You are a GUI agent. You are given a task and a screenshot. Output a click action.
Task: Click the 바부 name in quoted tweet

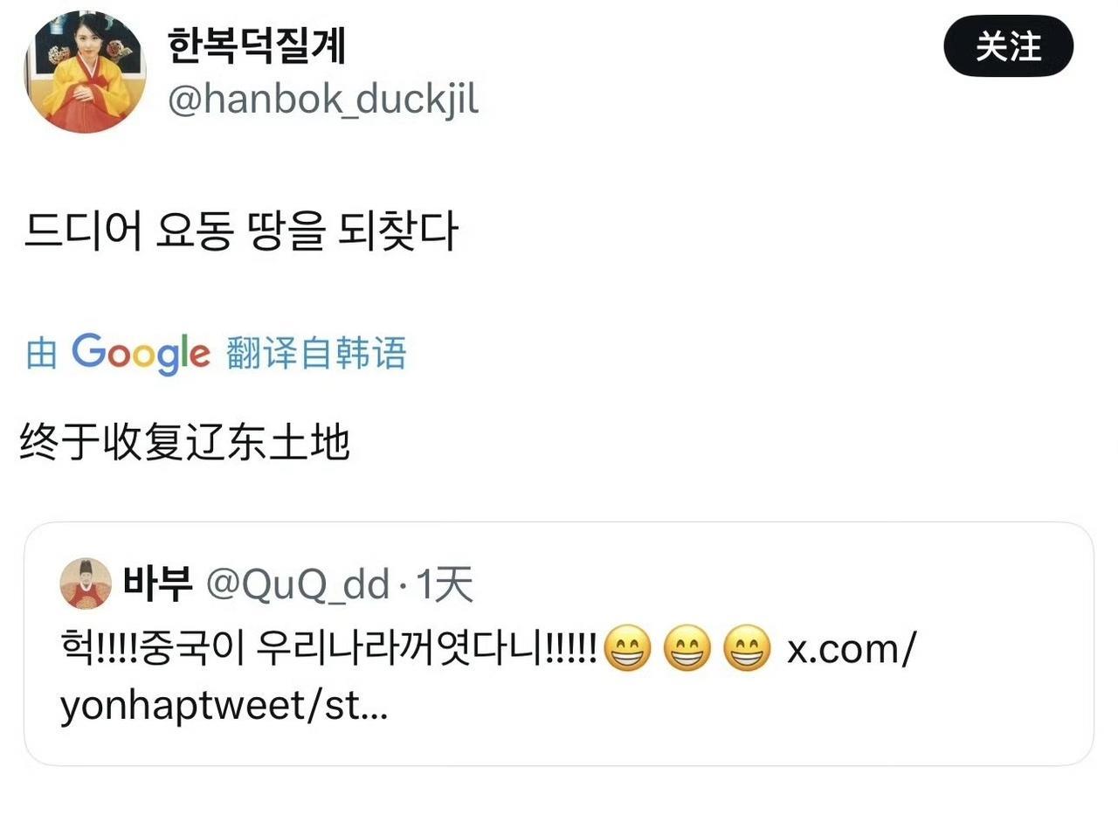(x=157, y=584)
